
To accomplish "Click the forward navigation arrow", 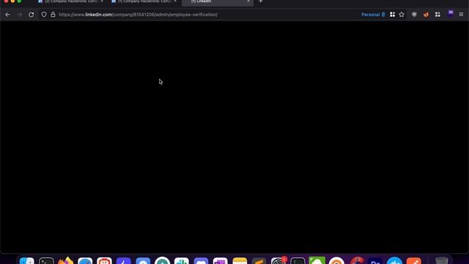I will coord(20,15).
